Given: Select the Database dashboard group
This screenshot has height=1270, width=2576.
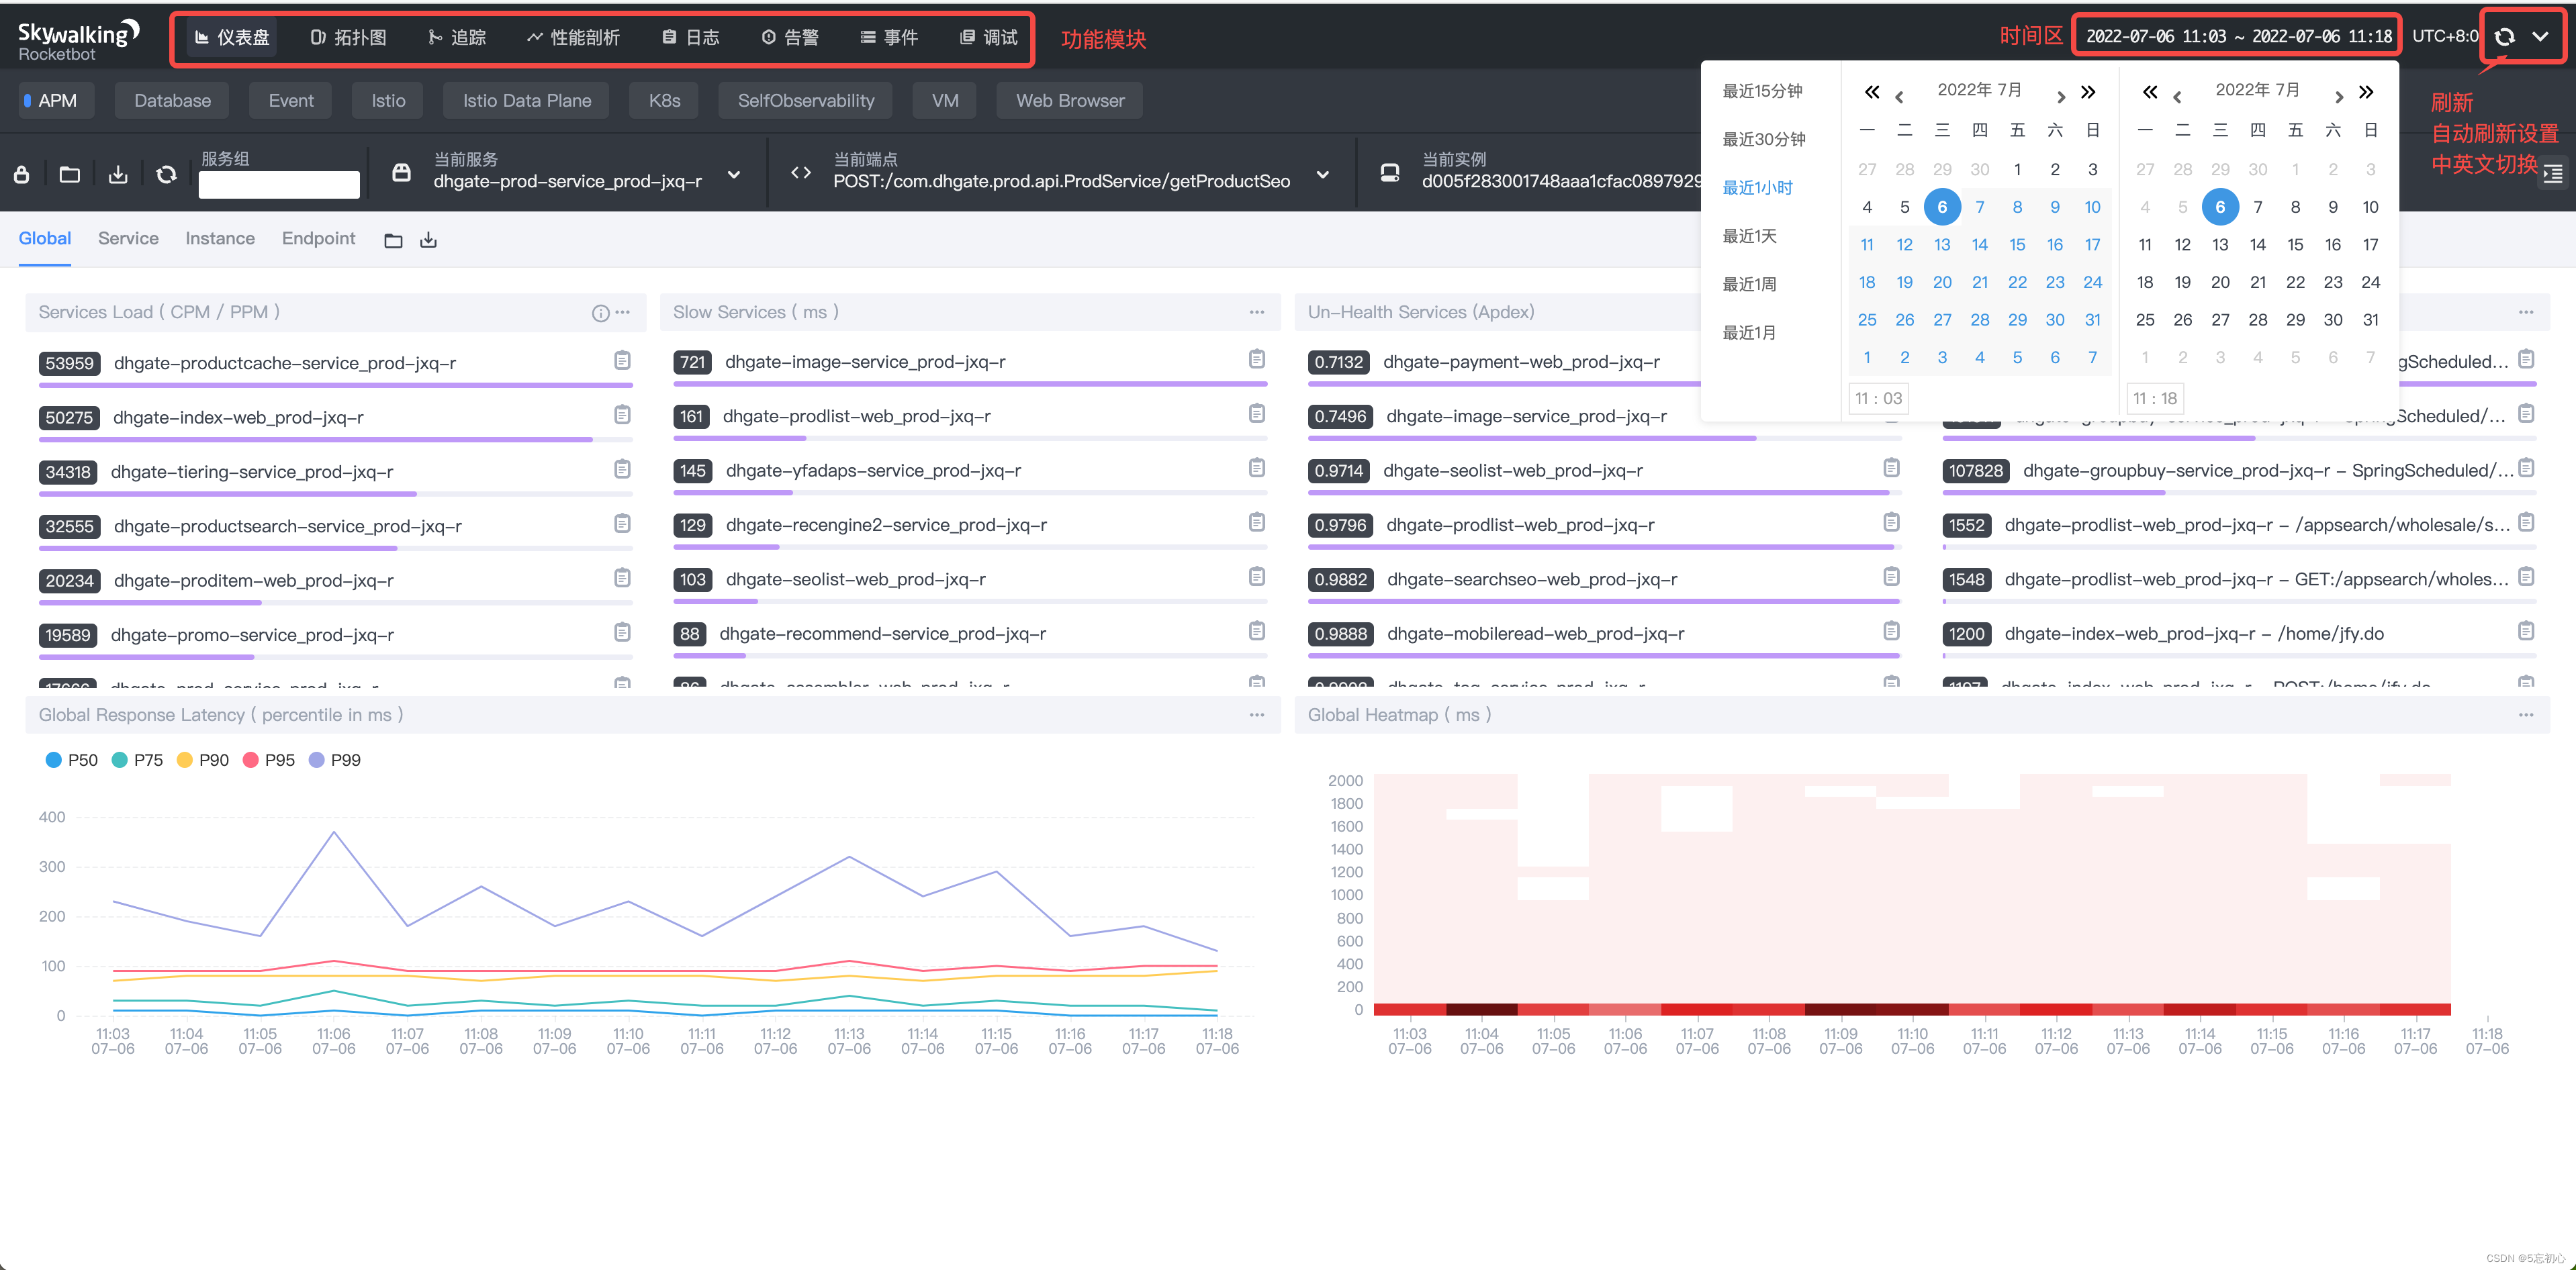Looking at the screenshot, I should point(172,101).
